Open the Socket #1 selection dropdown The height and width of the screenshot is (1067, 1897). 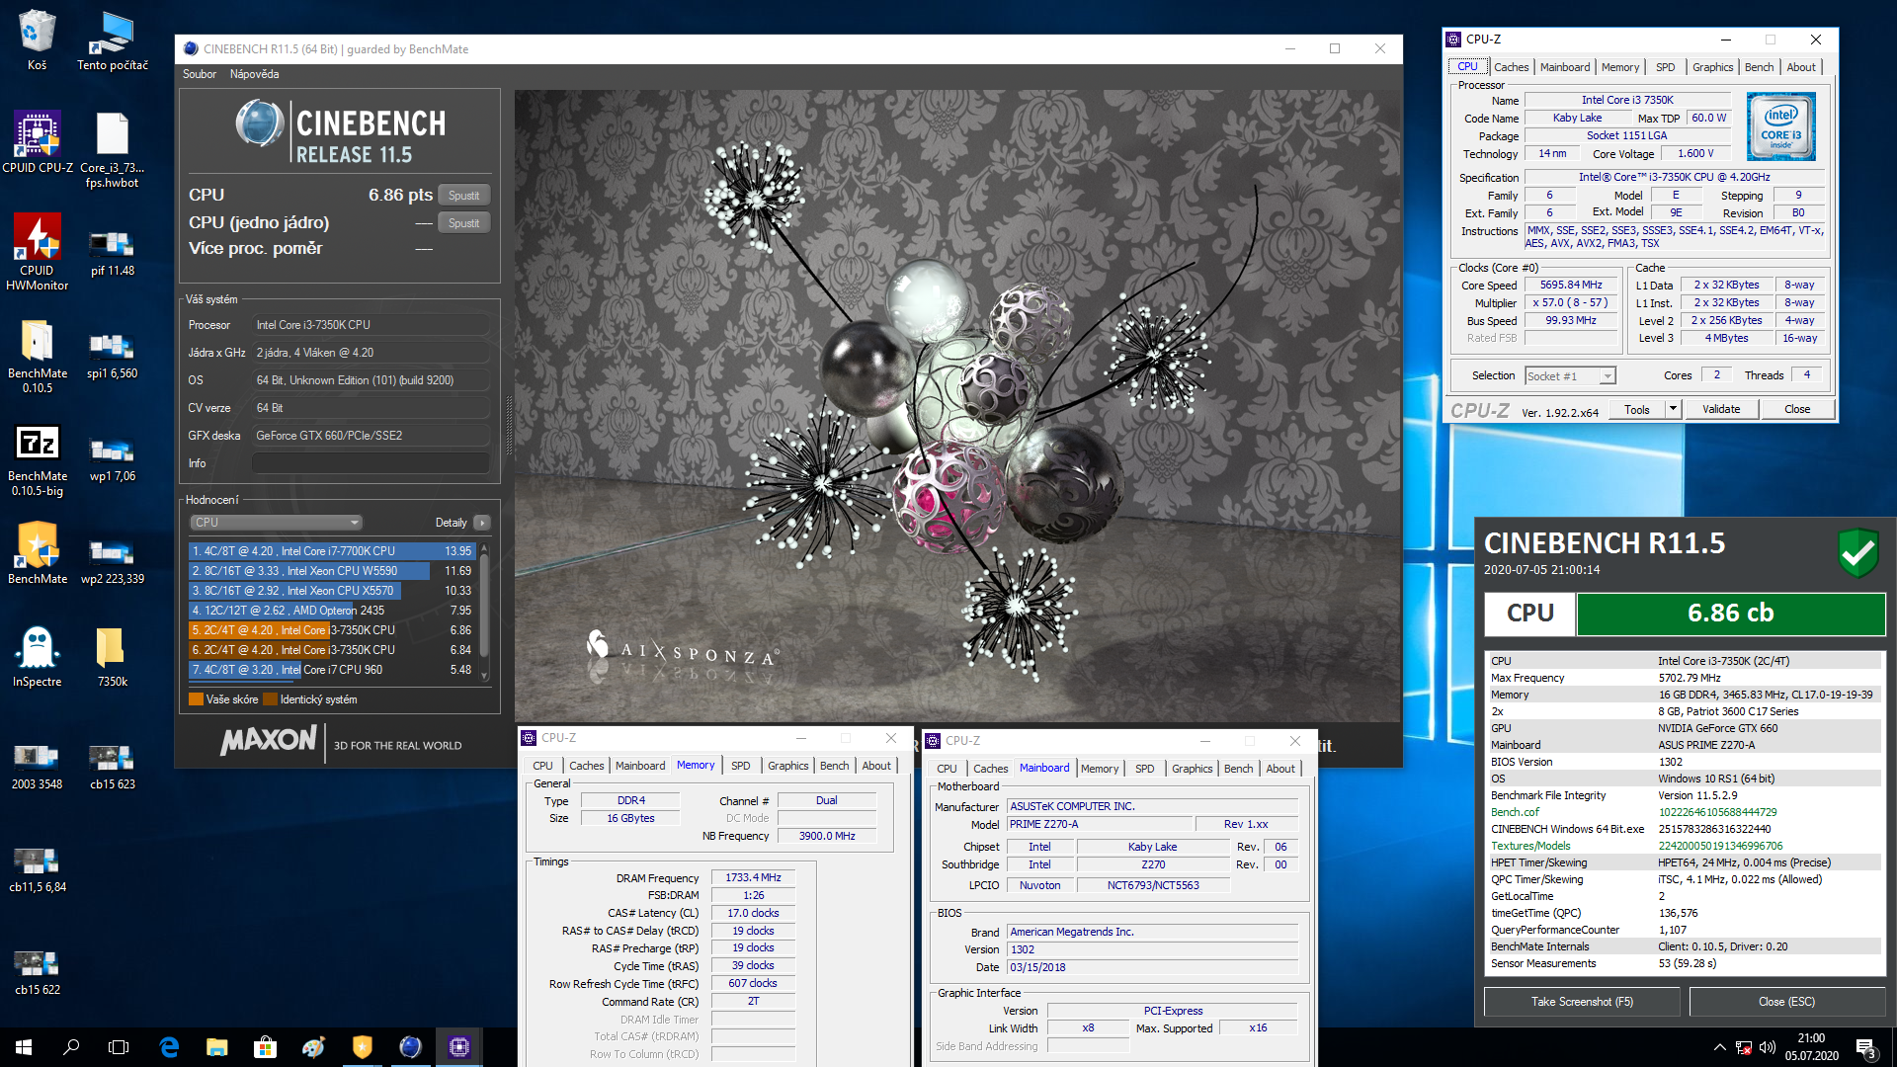pos(1570,375)
